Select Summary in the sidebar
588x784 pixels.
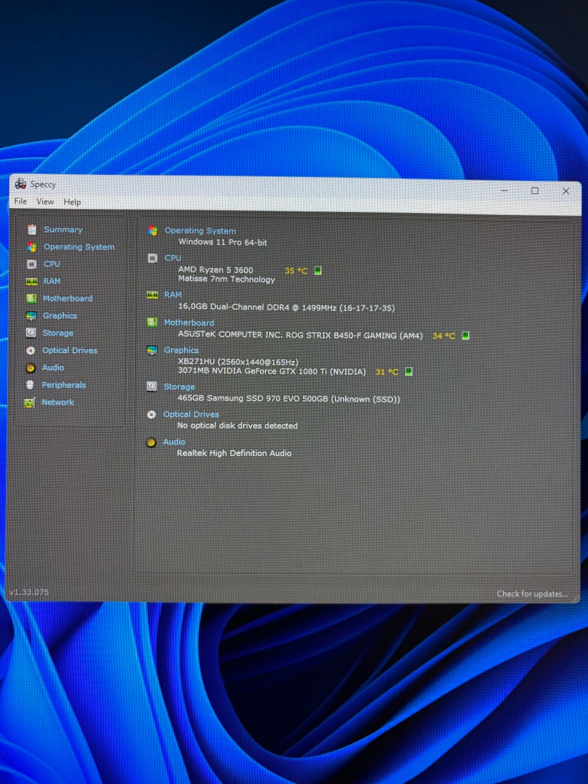pos(63,230)
